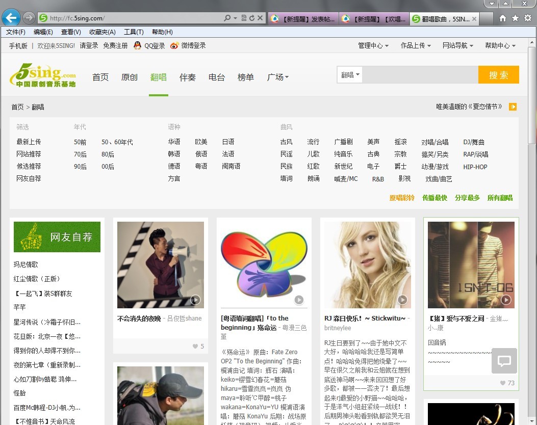Open the 查看(V) menu
Image resolution: width=537 pixels, height=425 pixels.
click(71, 32)
